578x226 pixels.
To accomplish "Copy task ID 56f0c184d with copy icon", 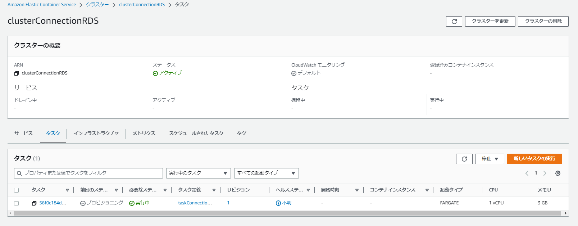I will (x=34, y=203).
